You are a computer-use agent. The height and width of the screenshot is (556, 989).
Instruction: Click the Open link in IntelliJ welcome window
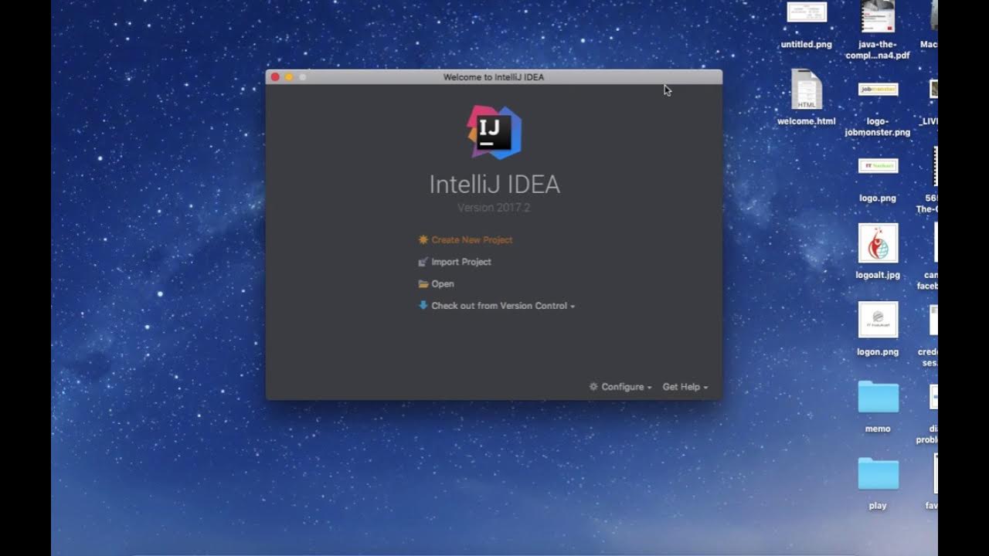click(443, 284)
